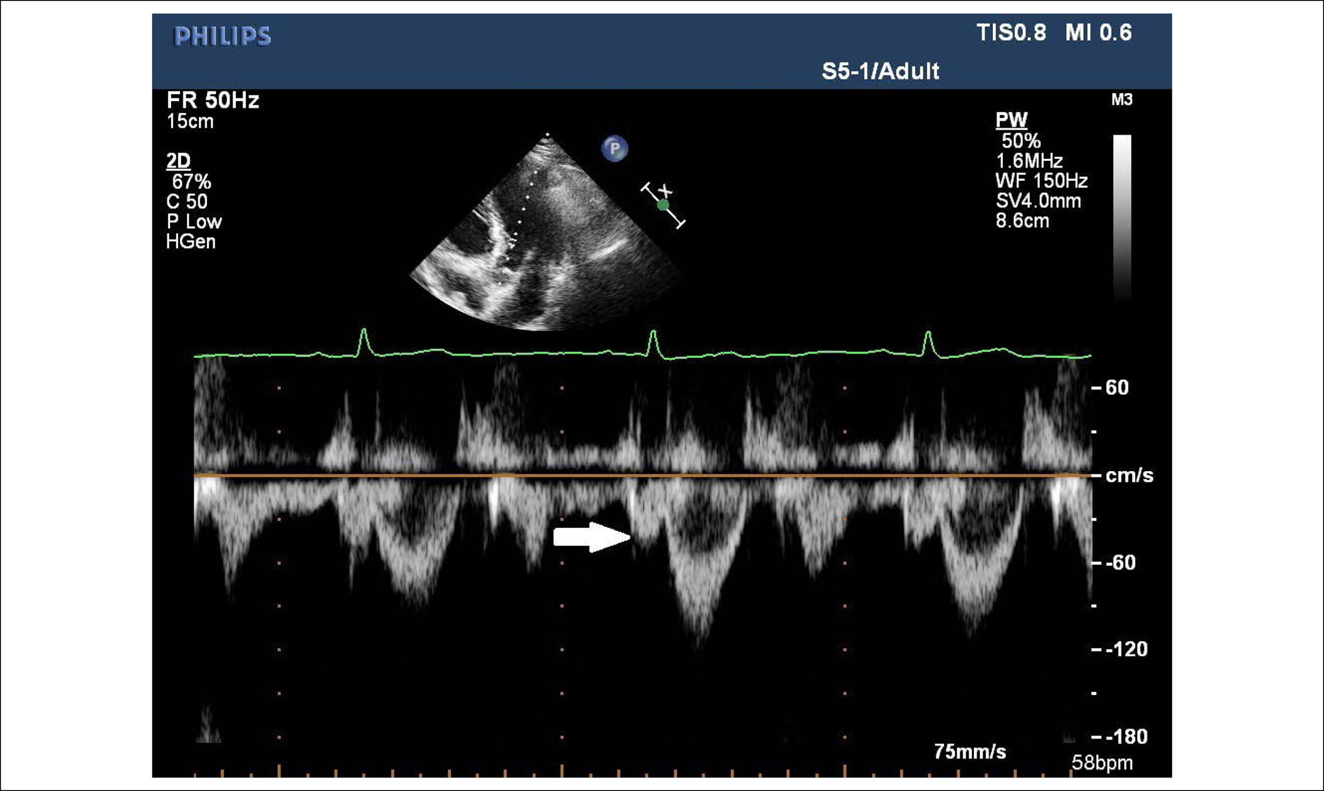The height and width of the screenshot is (791, 1324).
Task: Click the '67%' 2D gain value
Action: (191, 182)
